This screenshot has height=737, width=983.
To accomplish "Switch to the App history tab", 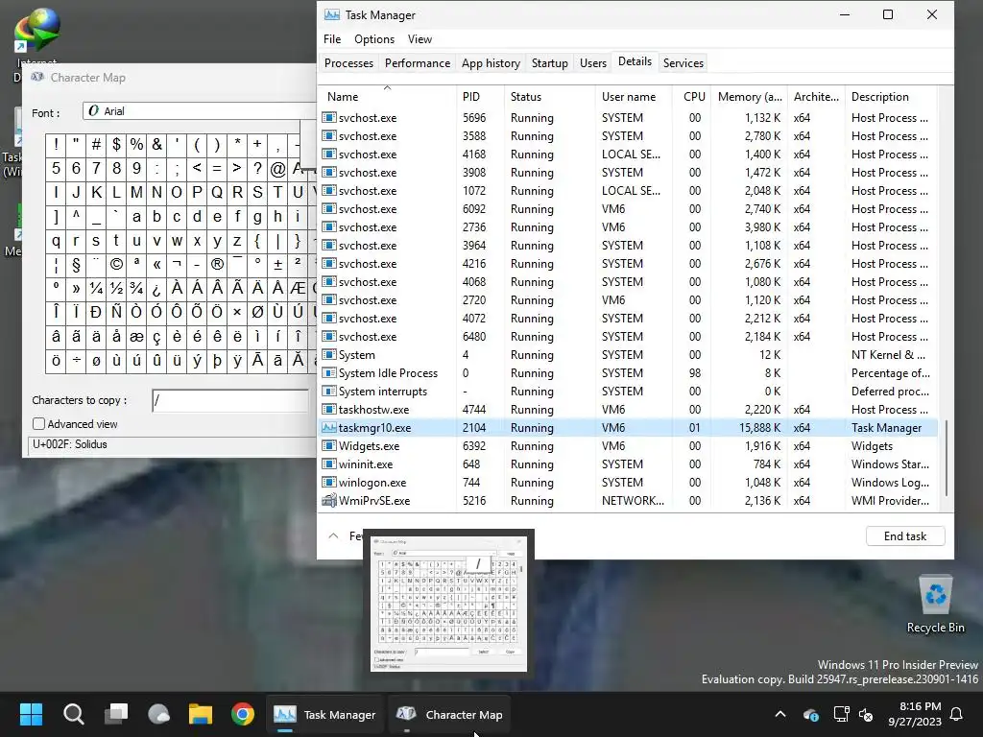I will [x=491, y=62].
